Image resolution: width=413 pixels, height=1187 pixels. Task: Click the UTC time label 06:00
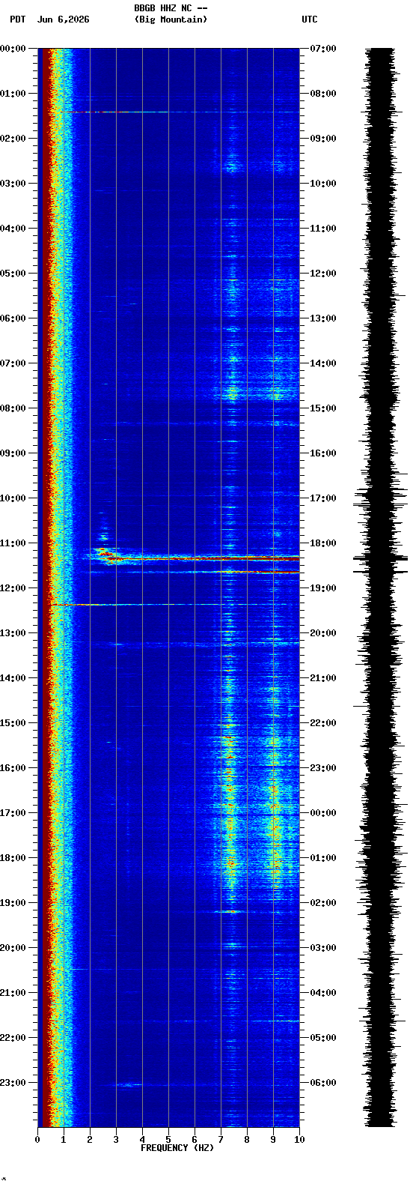pos(323,1083)
